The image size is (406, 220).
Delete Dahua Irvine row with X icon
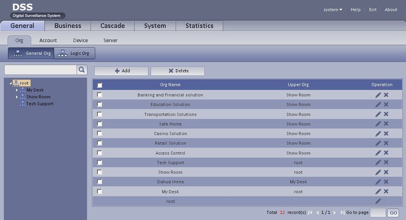(x=386, y=182)
